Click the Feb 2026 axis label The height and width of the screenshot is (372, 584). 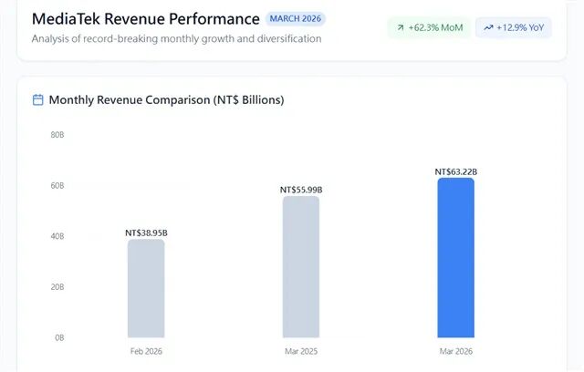coord(146,351)
